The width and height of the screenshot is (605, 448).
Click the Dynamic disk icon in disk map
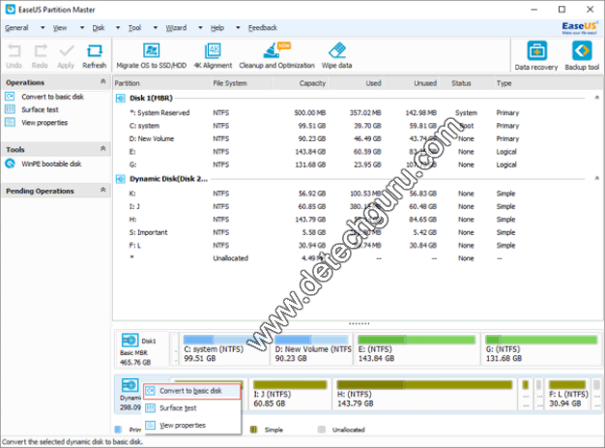tap(130, 385)
